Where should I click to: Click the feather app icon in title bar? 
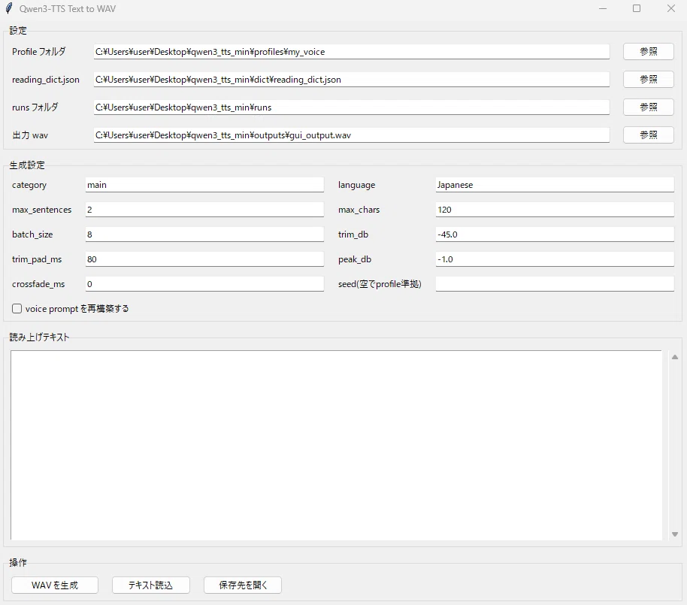[9, 8]
